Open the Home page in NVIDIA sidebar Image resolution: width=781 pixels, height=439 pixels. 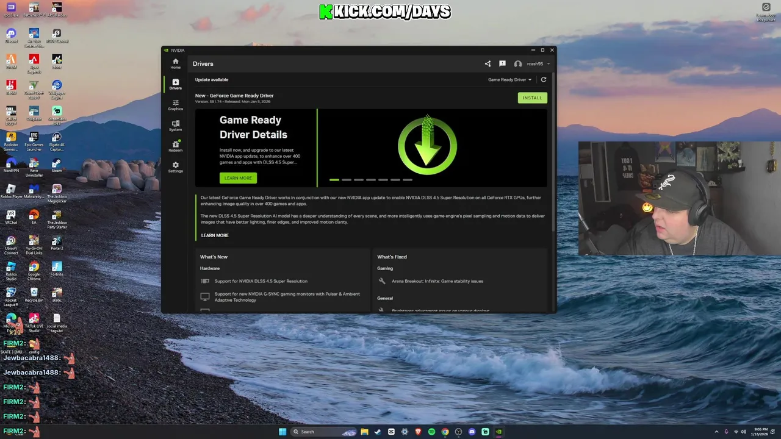pos(176,63)
